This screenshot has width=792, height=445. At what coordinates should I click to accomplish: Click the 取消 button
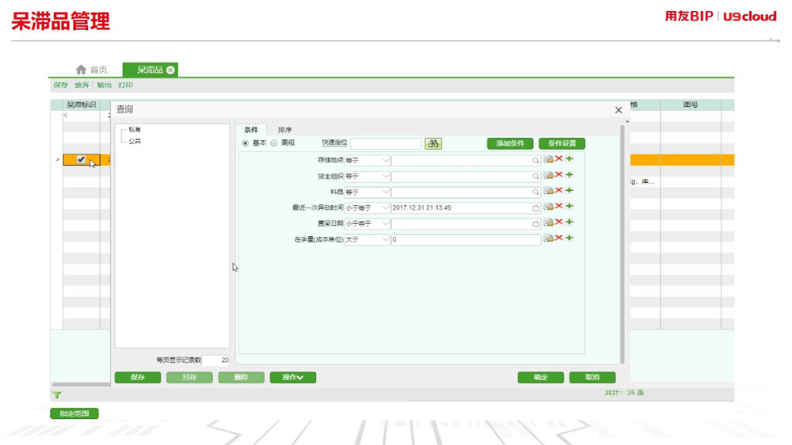pos(592,378)
